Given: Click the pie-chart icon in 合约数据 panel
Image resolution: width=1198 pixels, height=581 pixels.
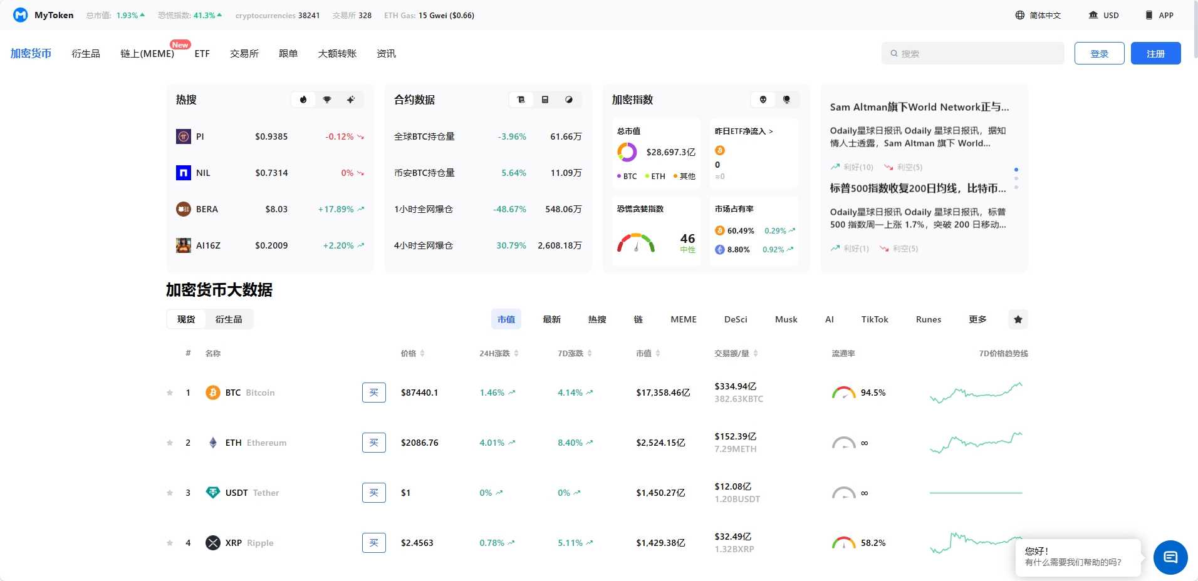Looking at the screenshot, I should (x=569, y=100).
